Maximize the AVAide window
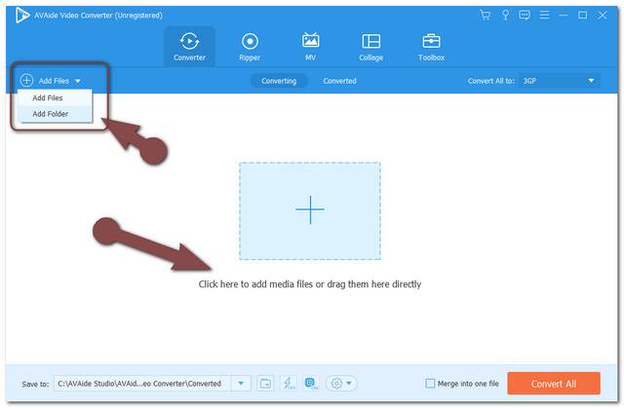 (583, 16)
